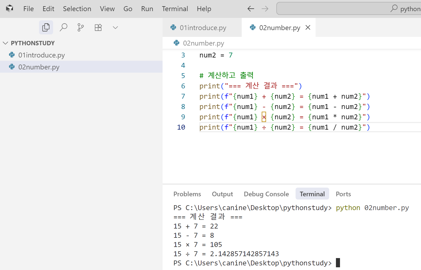421x270 pixels.
Task: Open the Problems panel tab
Action: tap(187, 194)
